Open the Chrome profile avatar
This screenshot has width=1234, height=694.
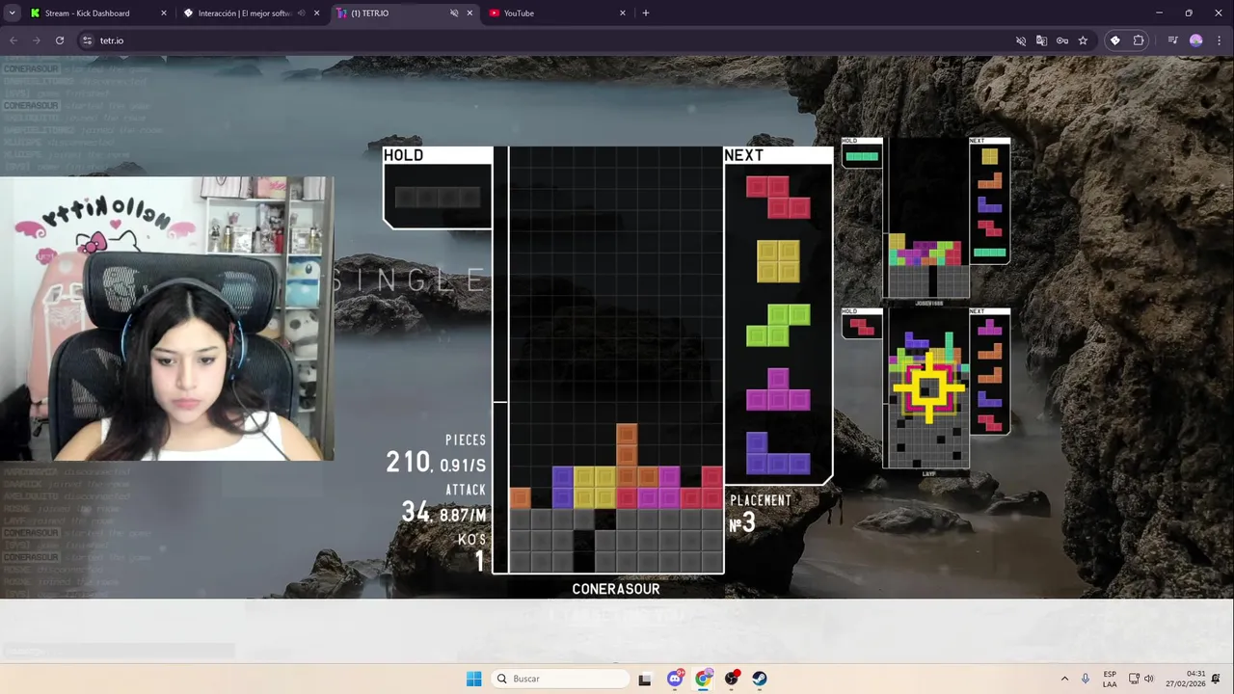tap(1196, 40)
